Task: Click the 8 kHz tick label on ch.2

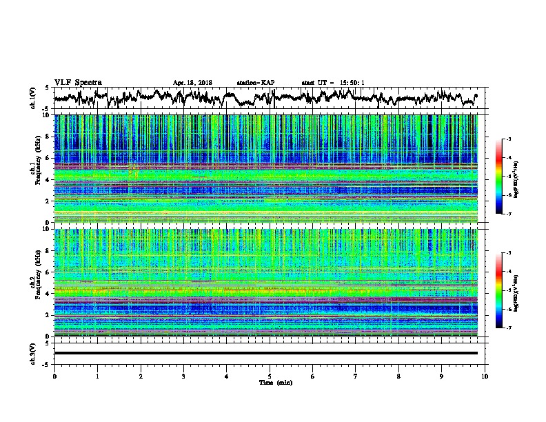Action: [x=49, y=251]
